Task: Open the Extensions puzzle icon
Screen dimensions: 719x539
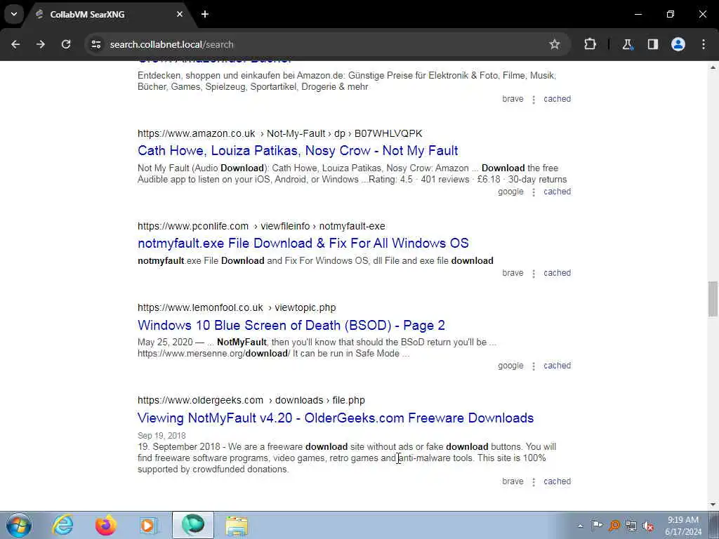Action: point(590,44)
